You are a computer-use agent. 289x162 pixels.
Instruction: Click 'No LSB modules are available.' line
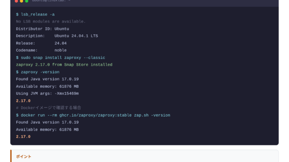click(51, 22)
